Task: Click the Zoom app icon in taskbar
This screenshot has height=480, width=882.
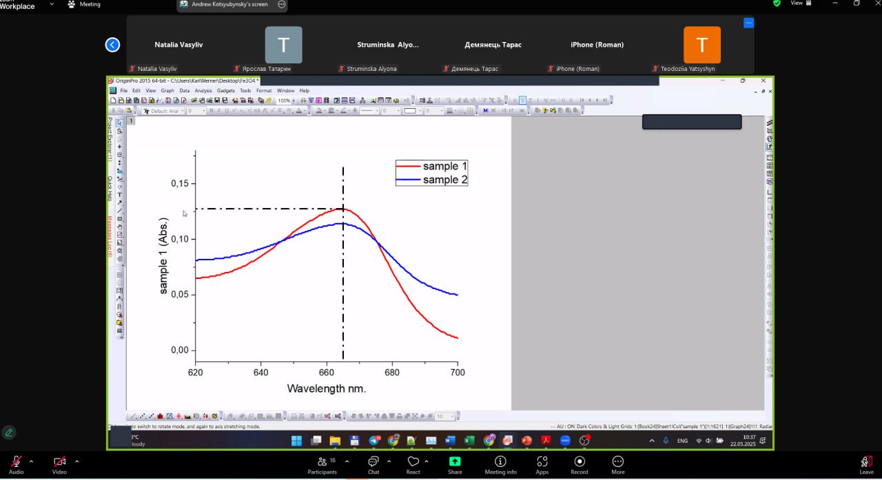Action: pos(565,441)
